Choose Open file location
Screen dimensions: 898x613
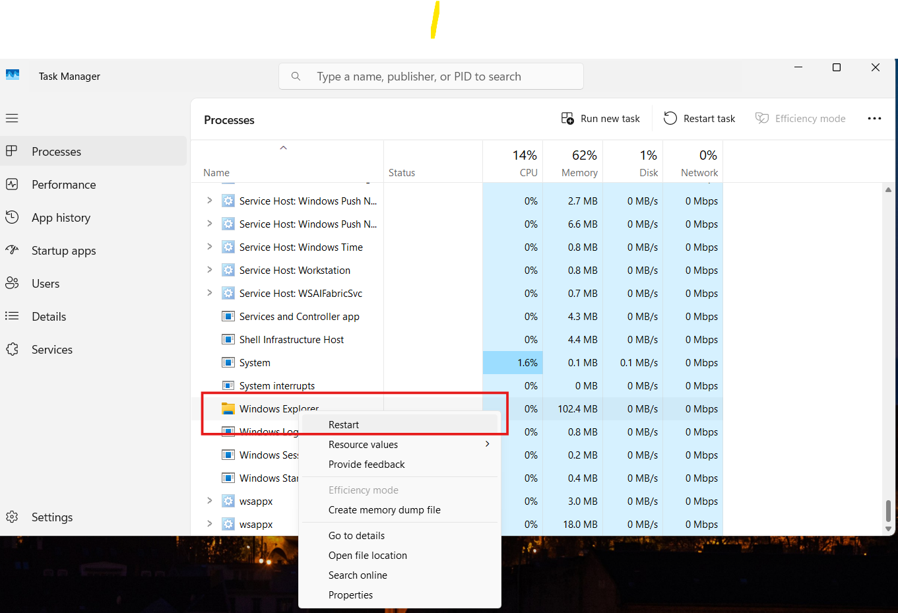pos(400,555)
